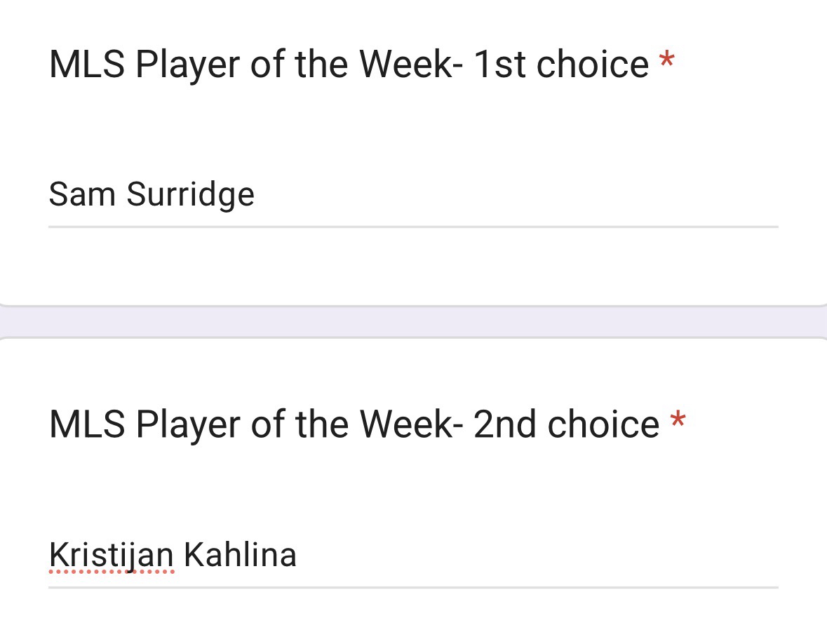Place cursor on the word "Kahlina"
The width and height of the screenshot is (827, 644).
click(240, 556)
